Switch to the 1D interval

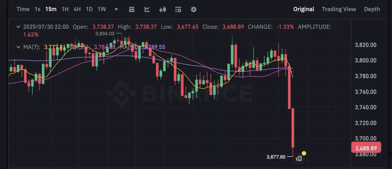89,9
